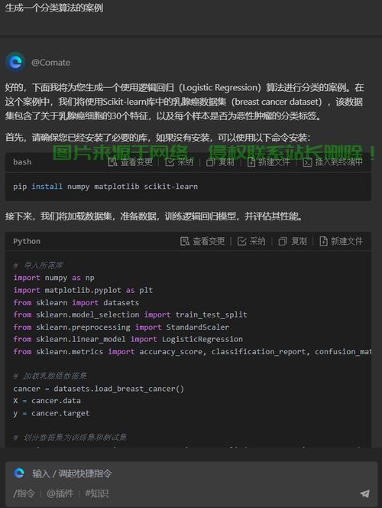Insert bash command with 插入到终端中
382x508 pixels.
pyautogui.click(x=332, y=161)
